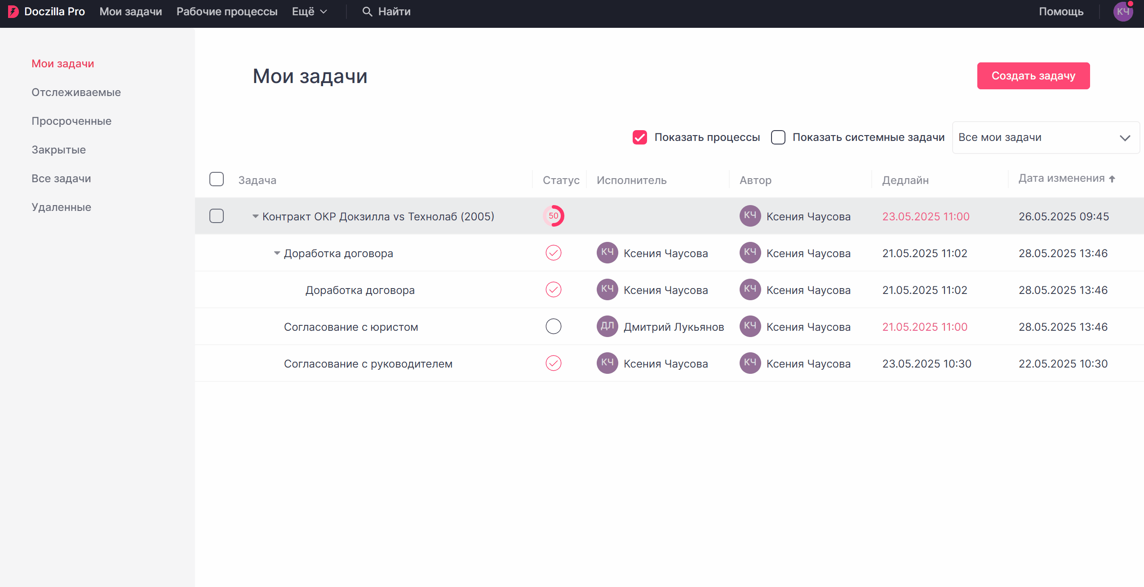Click status checkmark for Согласование с руководителем

[x=554, y=364]
